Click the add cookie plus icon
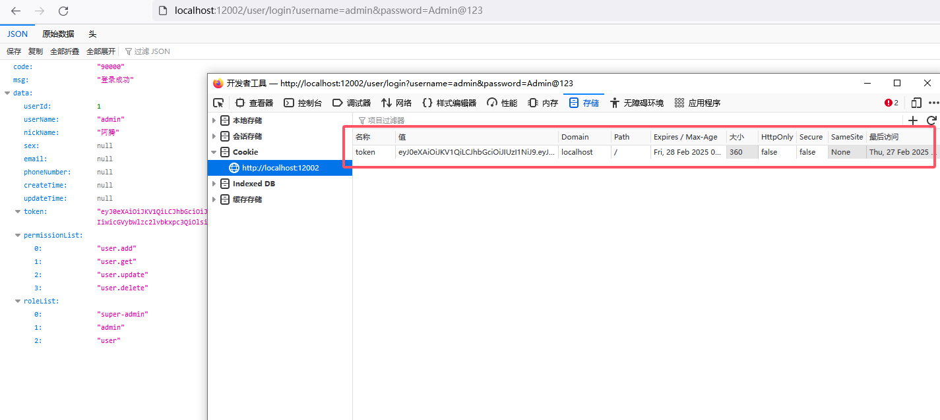 tap(913, 120)
